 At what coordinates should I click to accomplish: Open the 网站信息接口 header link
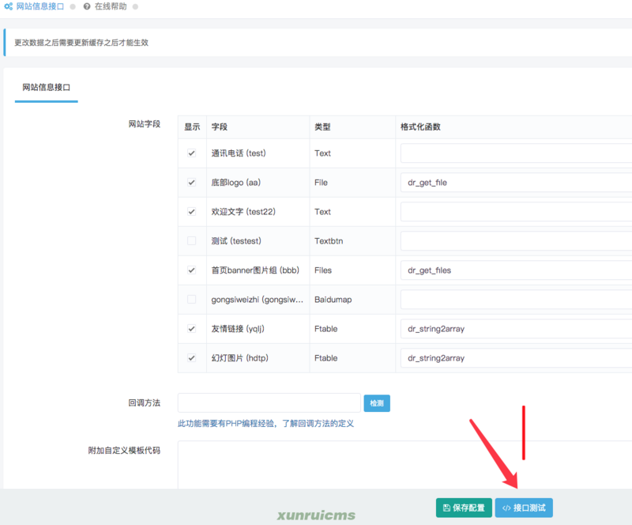click(x=40, y=6)
